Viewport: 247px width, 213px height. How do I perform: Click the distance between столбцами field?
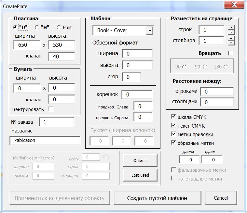click(217, 102)
